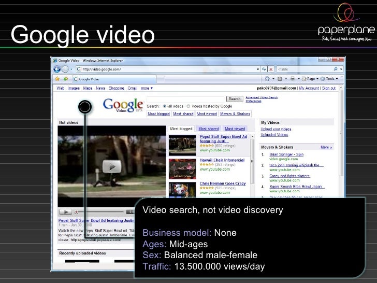Click the Preferences link
The height and width of the screenshot is (283, 377).
pos(253,101)
